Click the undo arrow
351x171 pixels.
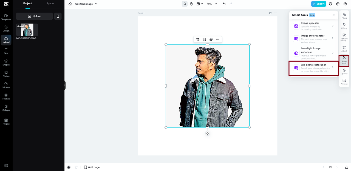[x=224, y=4]
